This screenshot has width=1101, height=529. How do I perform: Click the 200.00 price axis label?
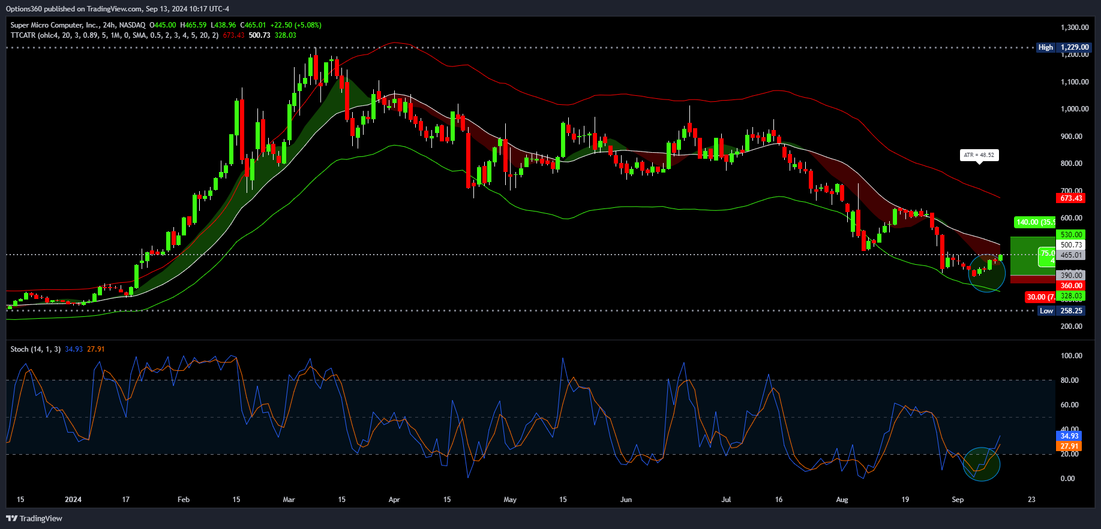point(1072,327)
